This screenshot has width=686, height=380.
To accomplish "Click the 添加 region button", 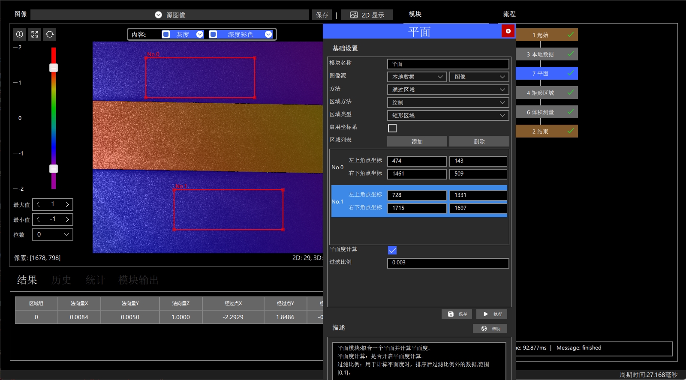I will click(417, 141).
